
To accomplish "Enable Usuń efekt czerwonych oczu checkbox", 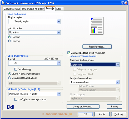I will [x=16, y=99].
